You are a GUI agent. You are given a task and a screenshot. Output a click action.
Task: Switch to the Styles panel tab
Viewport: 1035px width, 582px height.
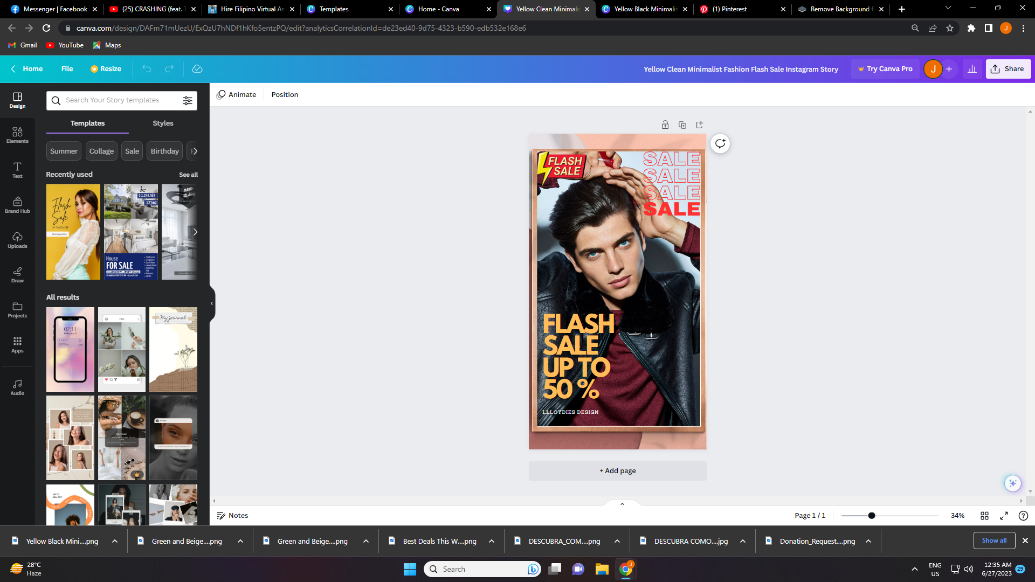tap(163, 123)
